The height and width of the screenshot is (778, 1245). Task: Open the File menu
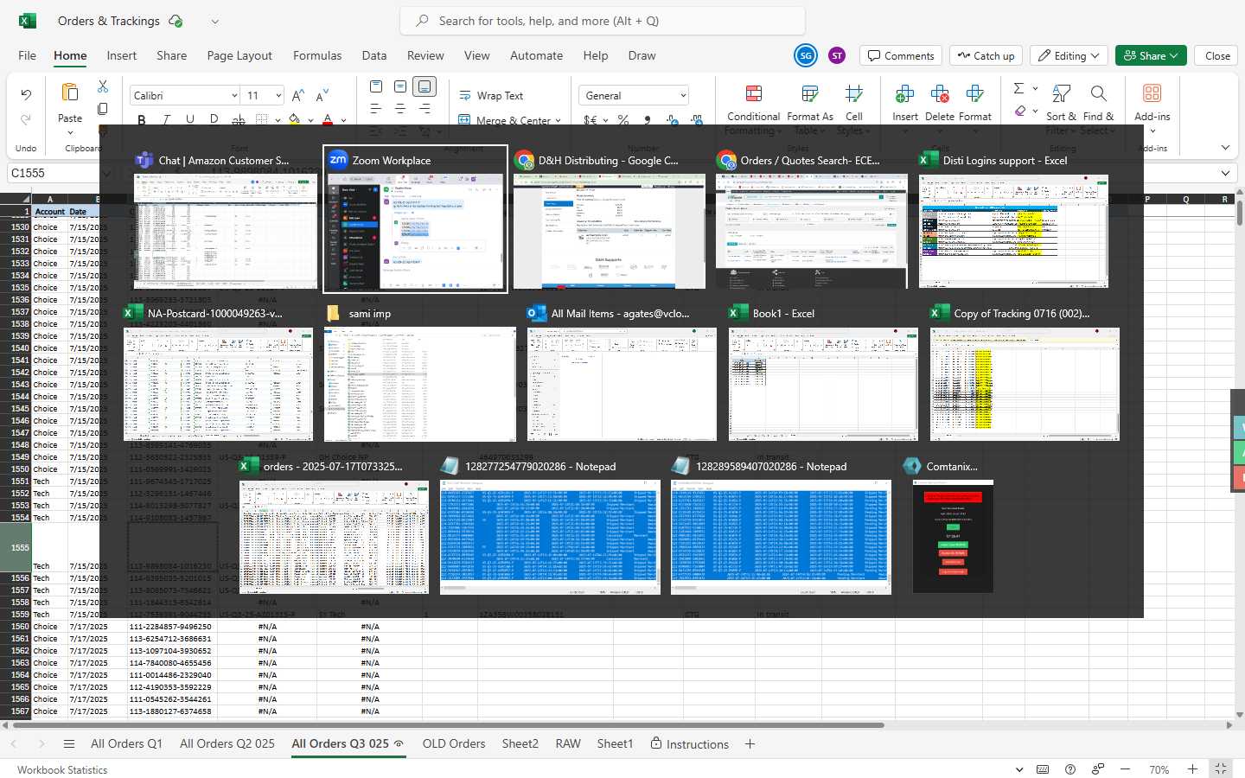[x=28, y=55]
